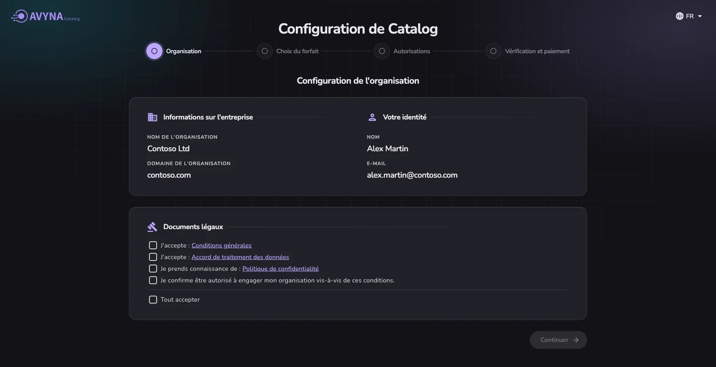Click the Vérification et paiement step circle
Viewport: 716px width, 367px height.
[493, 51]
